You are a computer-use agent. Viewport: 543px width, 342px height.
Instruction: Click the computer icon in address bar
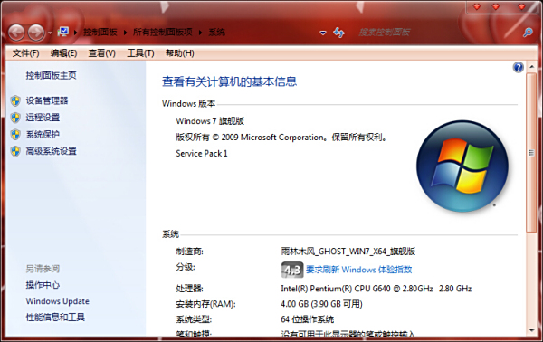coord(63,33)
